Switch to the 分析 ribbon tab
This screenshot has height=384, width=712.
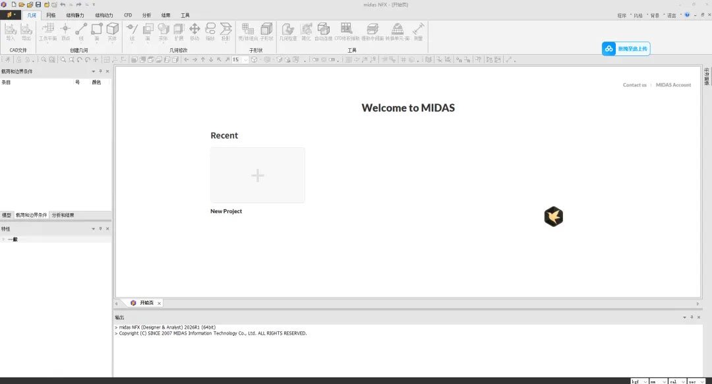(x=146, y=15)
